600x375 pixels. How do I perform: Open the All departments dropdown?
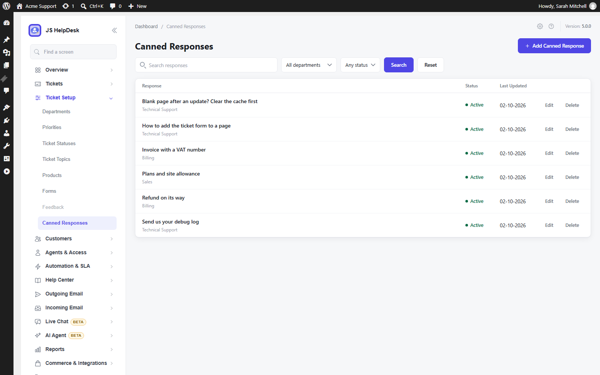(x=309, y=65)
